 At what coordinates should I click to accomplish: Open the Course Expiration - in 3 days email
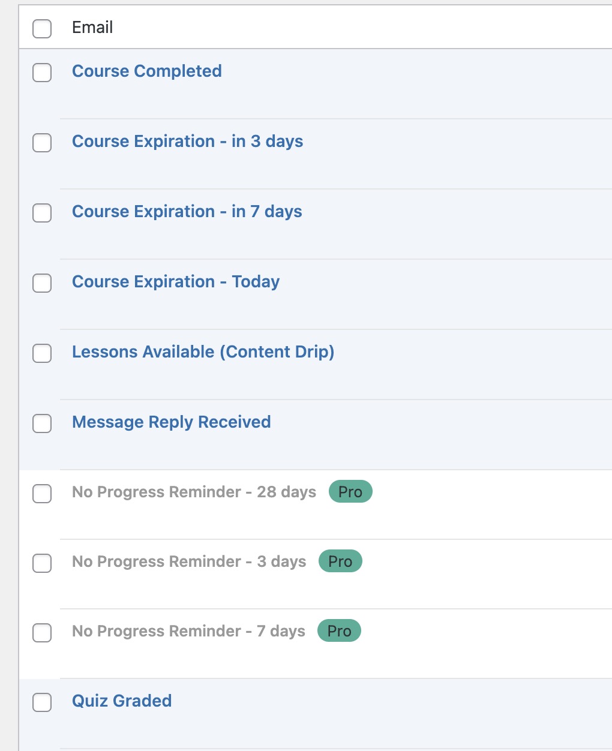coord(187,142)
